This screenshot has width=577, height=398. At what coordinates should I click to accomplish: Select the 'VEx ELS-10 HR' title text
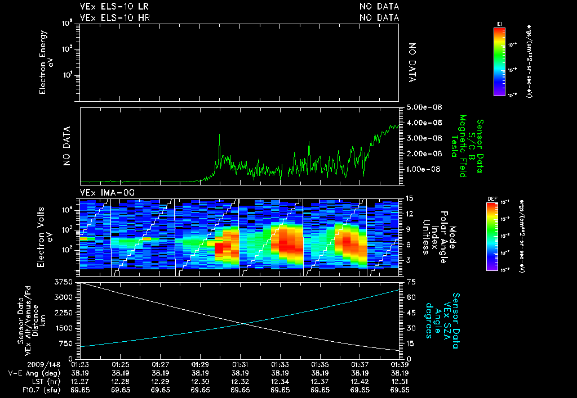click(114, 17)
